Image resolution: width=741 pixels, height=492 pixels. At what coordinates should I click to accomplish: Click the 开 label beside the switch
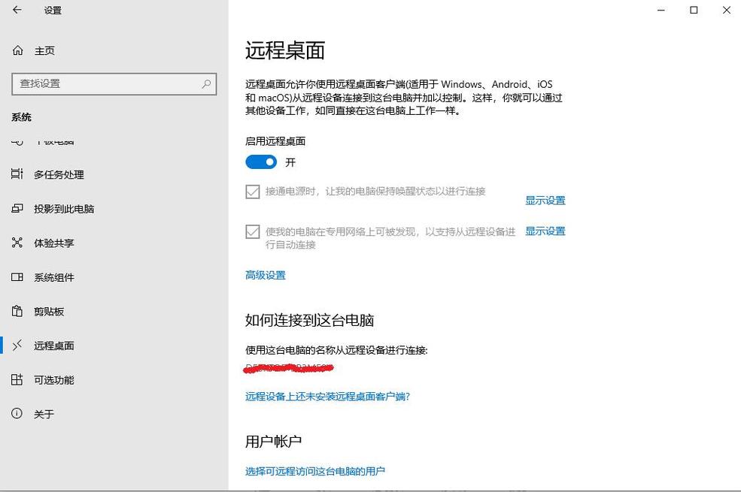(x=290, y=163)
